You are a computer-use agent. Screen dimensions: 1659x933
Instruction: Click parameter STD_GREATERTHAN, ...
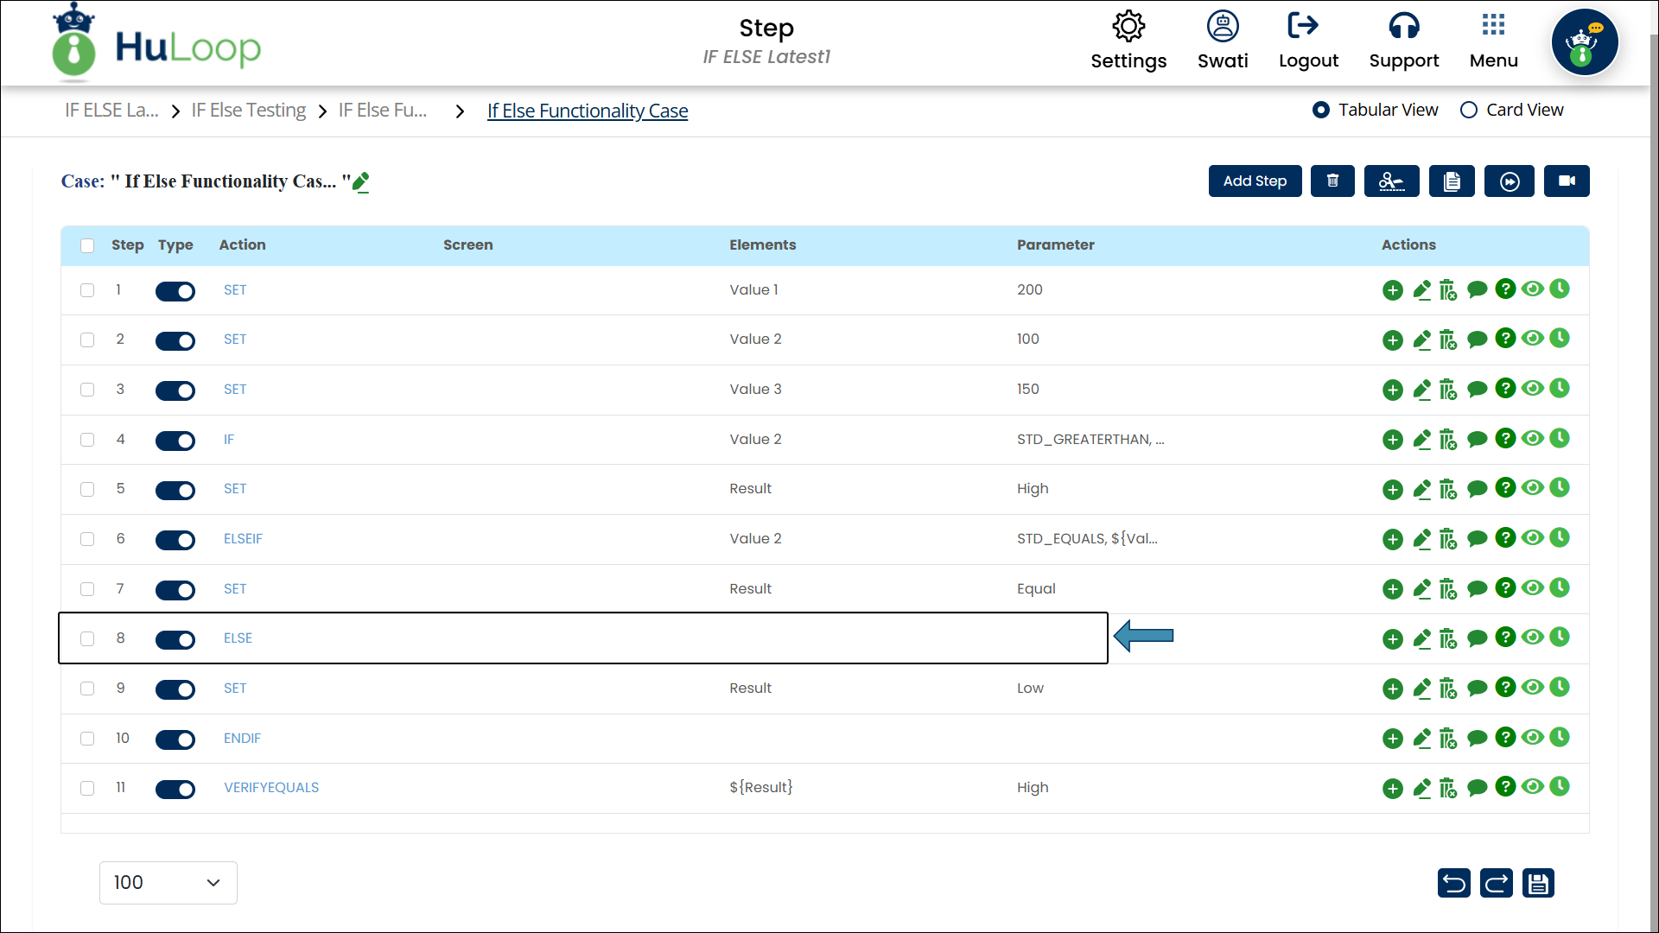pyautogui.click(x=1090, y=439)
